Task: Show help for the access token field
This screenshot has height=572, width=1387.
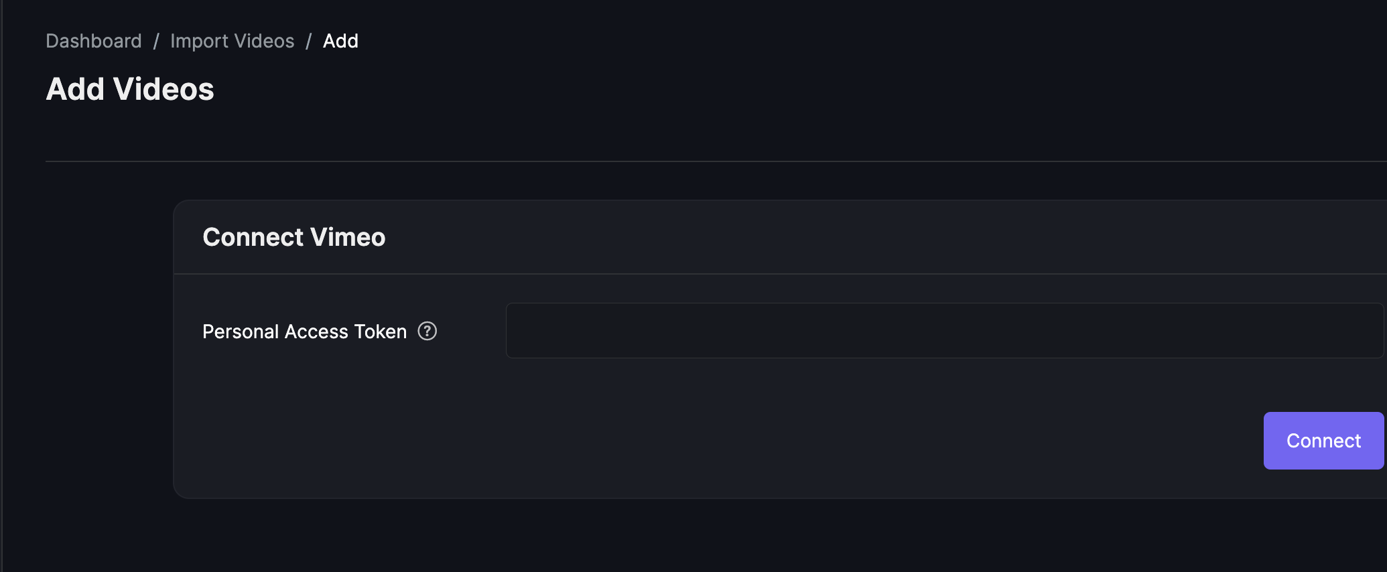Action: [427, 331]
